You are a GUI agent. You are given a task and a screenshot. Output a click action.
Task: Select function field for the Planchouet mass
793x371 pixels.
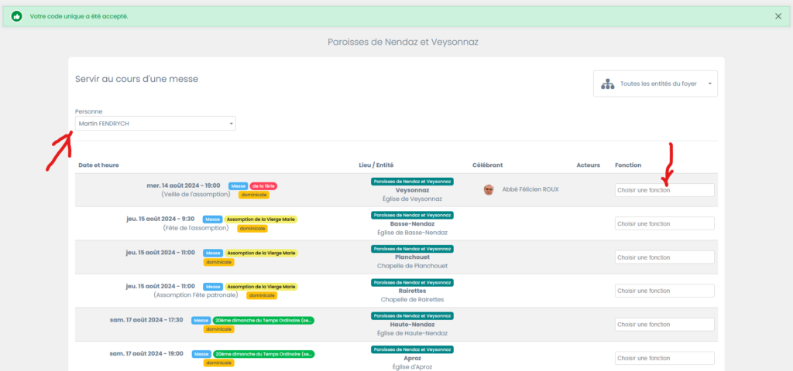click(664, 257)
